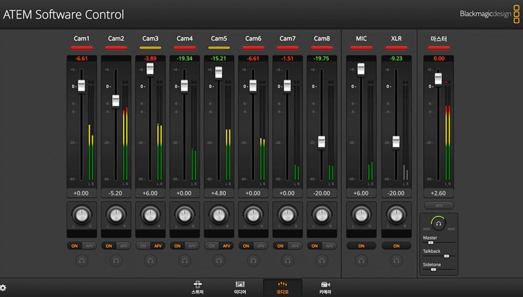
Task: Select the Cam4 balance knob
Action: click(185, 215)
